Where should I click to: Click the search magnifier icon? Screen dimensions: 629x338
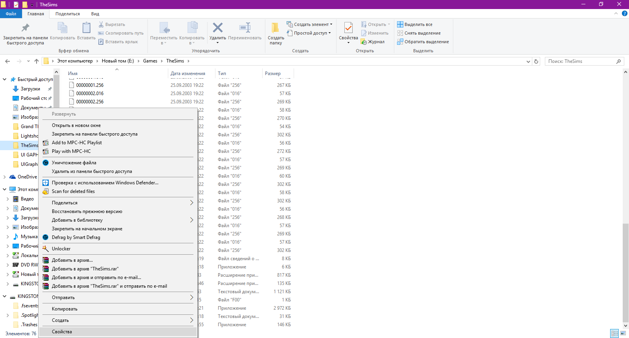(618, 61)
